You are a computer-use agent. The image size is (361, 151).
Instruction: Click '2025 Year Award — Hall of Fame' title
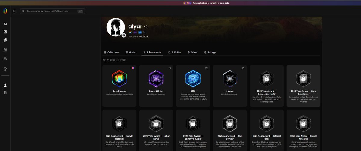(x=156, y=137)
